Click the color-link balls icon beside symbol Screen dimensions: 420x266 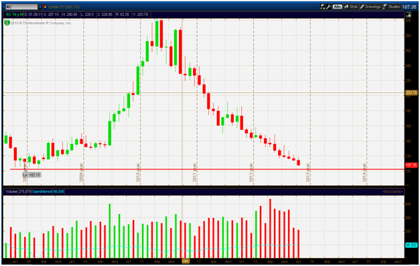coord(45,7)
